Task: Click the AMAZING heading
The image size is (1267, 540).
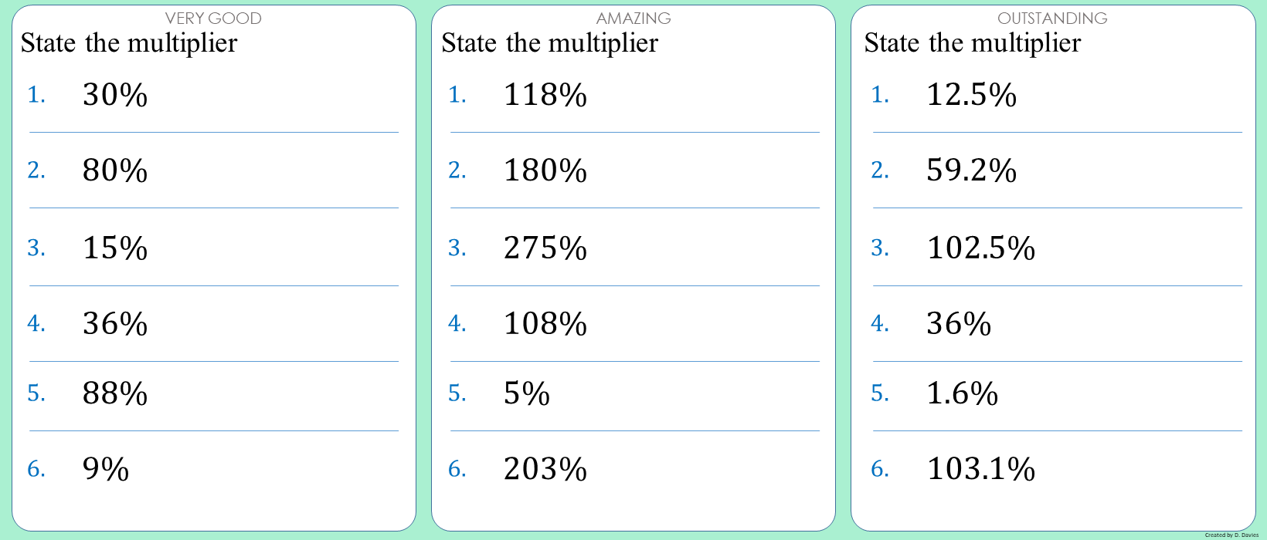Action: point(633,18)
